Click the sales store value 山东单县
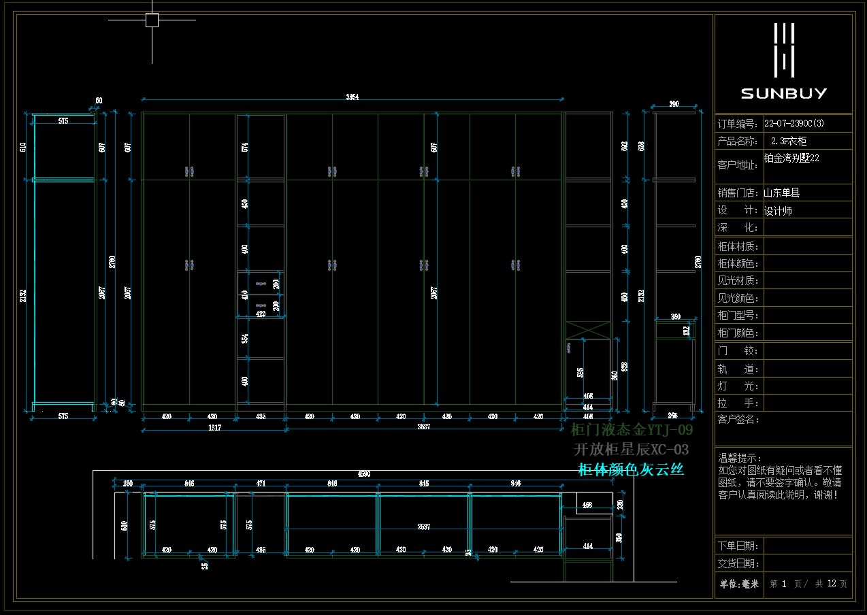 [x=781, y=193]
